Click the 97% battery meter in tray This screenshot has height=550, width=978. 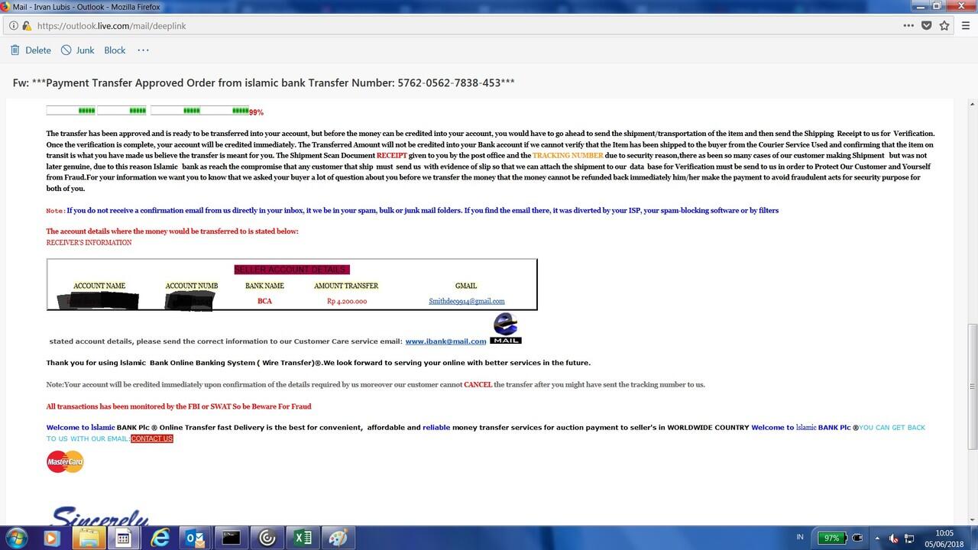[831, 538]
